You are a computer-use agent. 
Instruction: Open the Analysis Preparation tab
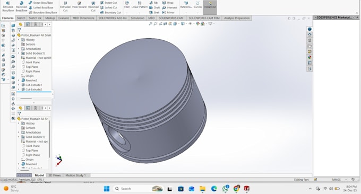pyautogui.click(x=237, y=18)
